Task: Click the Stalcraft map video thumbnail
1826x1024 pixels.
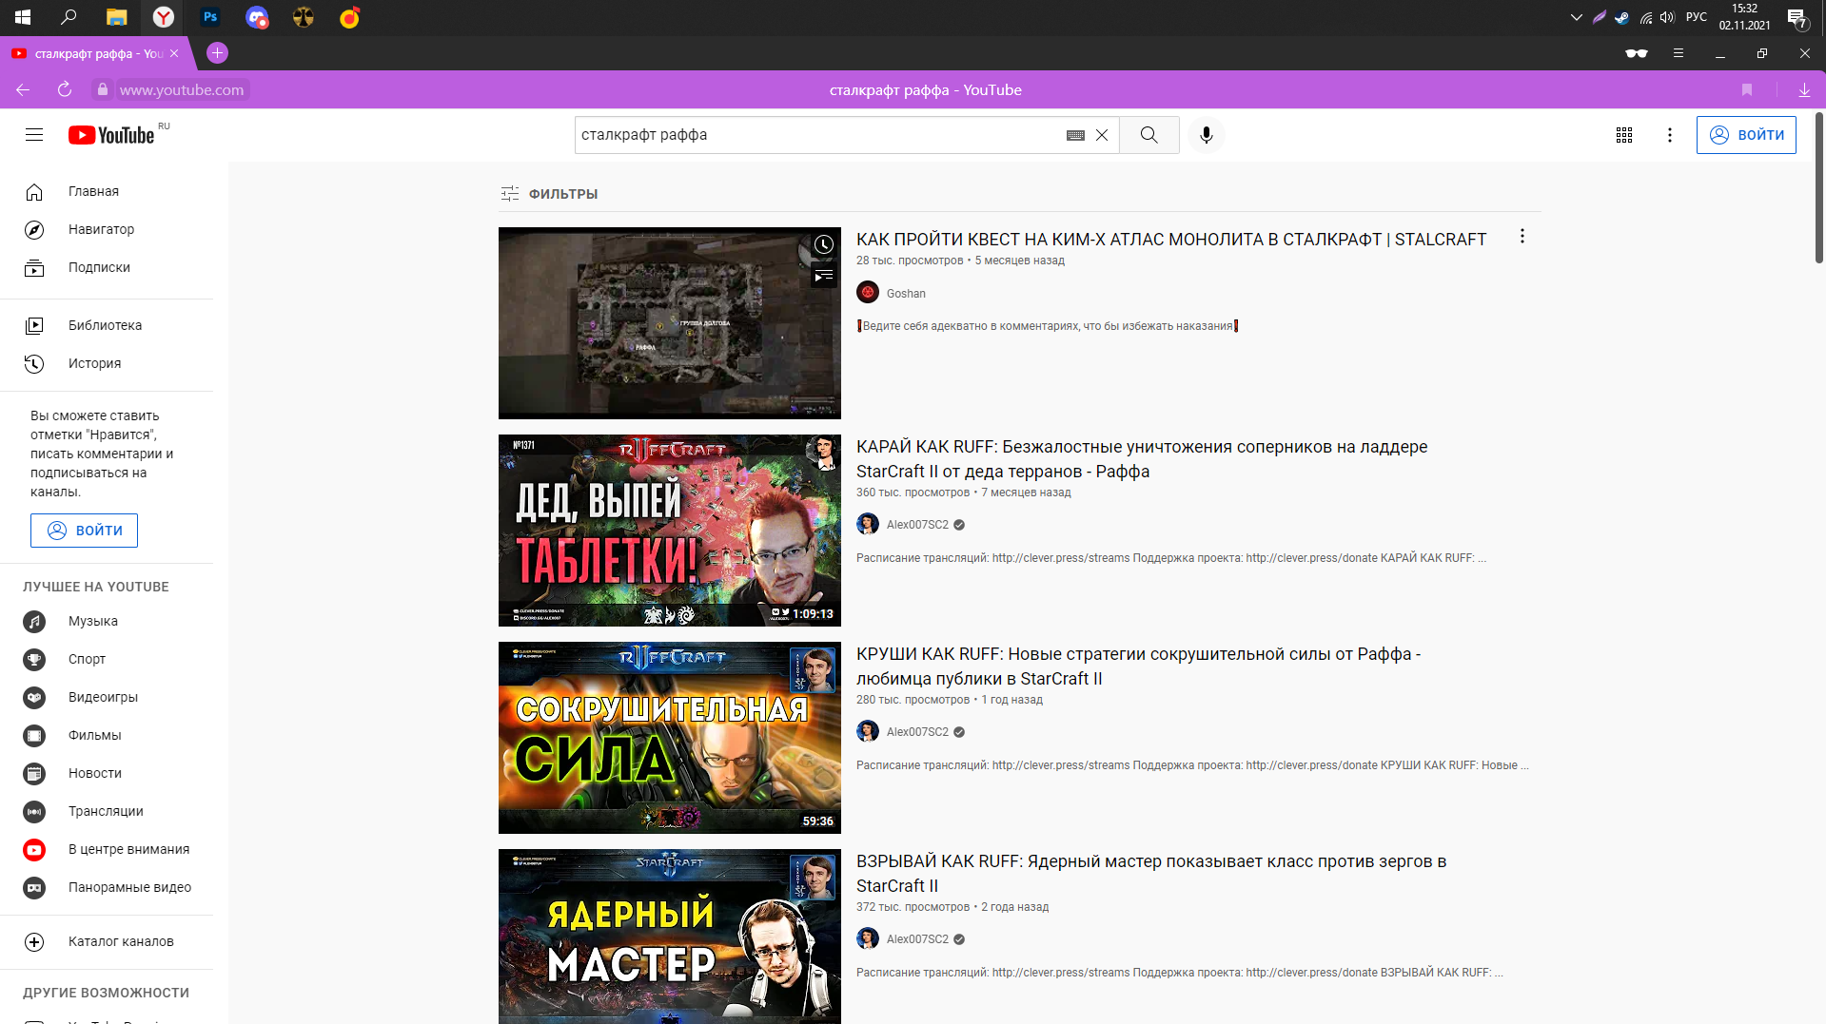Action: tap(670, 323)
